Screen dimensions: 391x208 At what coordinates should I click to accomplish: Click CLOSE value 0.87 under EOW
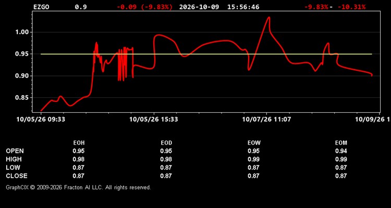[253, 176]
